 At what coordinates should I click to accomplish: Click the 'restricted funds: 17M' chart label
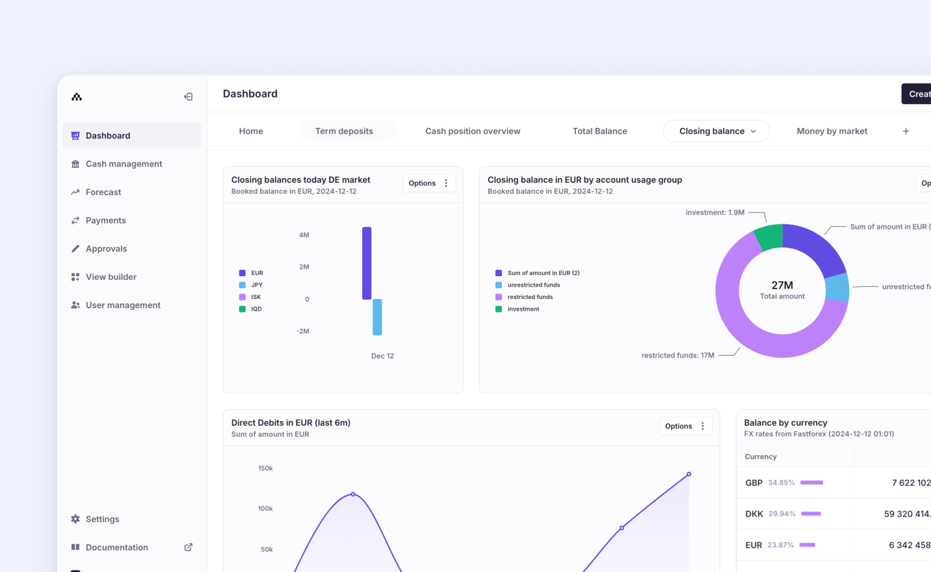pos(677,356)
